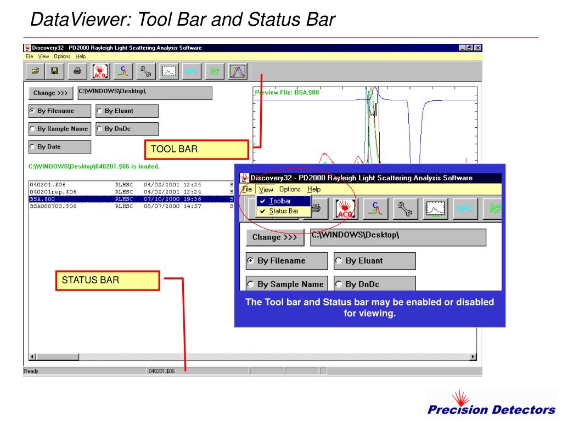Minimize the main Discovery32 window
The width and height of the screenshot is (562, 421).
tap(462, 48)
